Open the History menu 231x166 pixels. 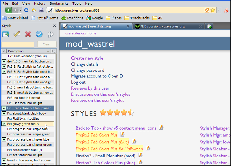click(40, 3)
